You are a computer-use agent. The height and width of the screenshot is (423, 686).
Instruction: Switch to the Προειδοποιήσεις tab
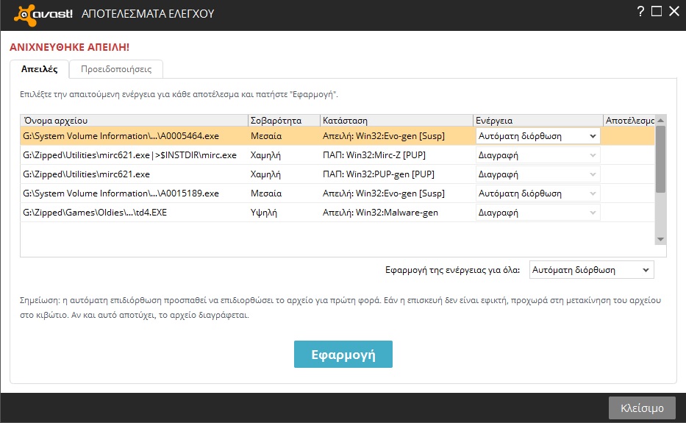pos(116,69)
